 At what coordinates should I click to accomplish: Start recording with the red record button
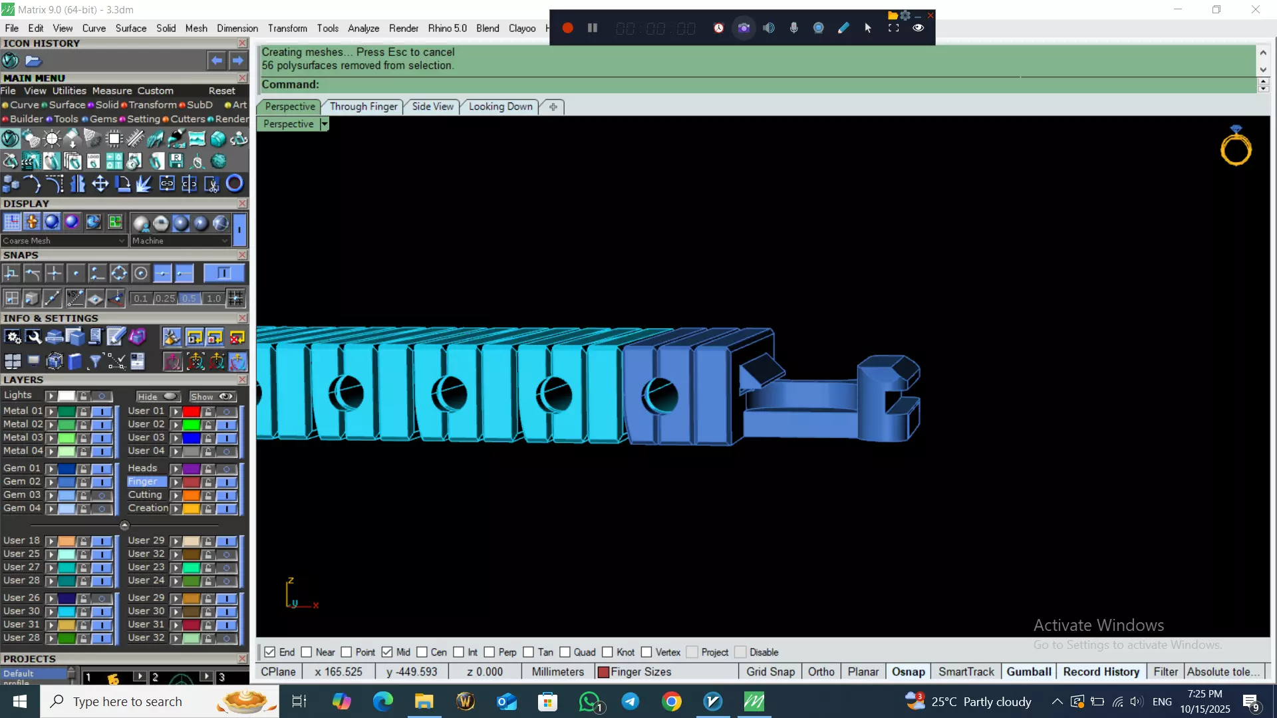567,28
